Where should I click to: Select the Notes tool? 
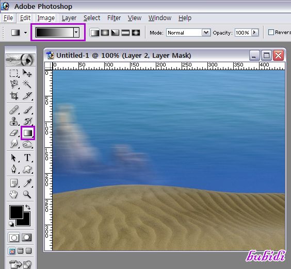tap(14, 183)
